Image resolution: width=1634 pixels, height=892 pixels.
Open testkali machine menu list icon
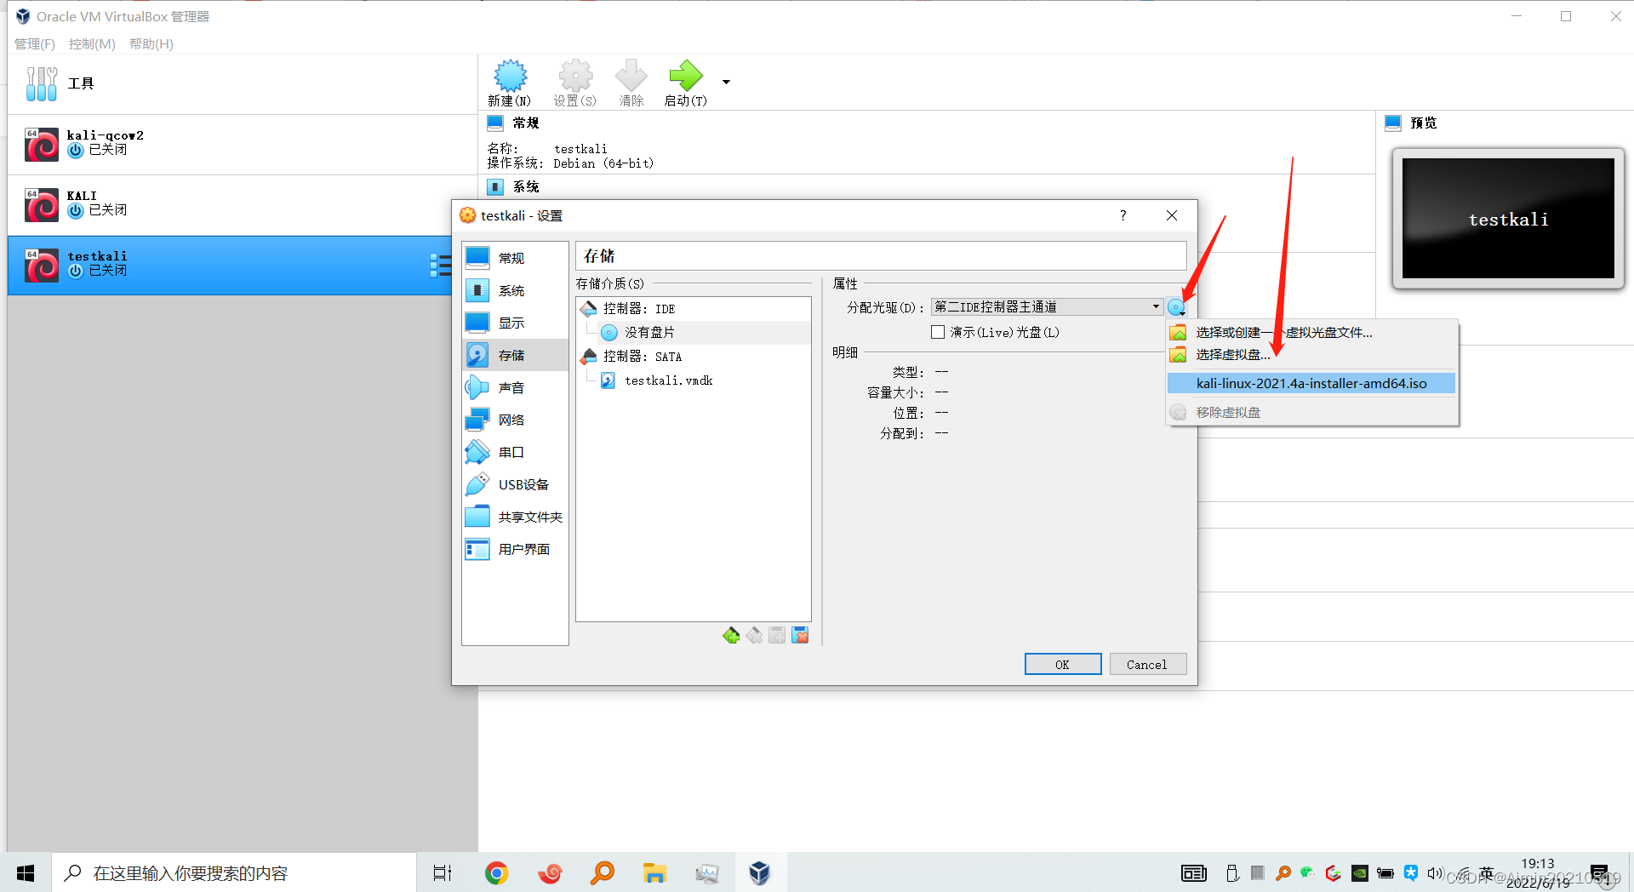[440, 266]
